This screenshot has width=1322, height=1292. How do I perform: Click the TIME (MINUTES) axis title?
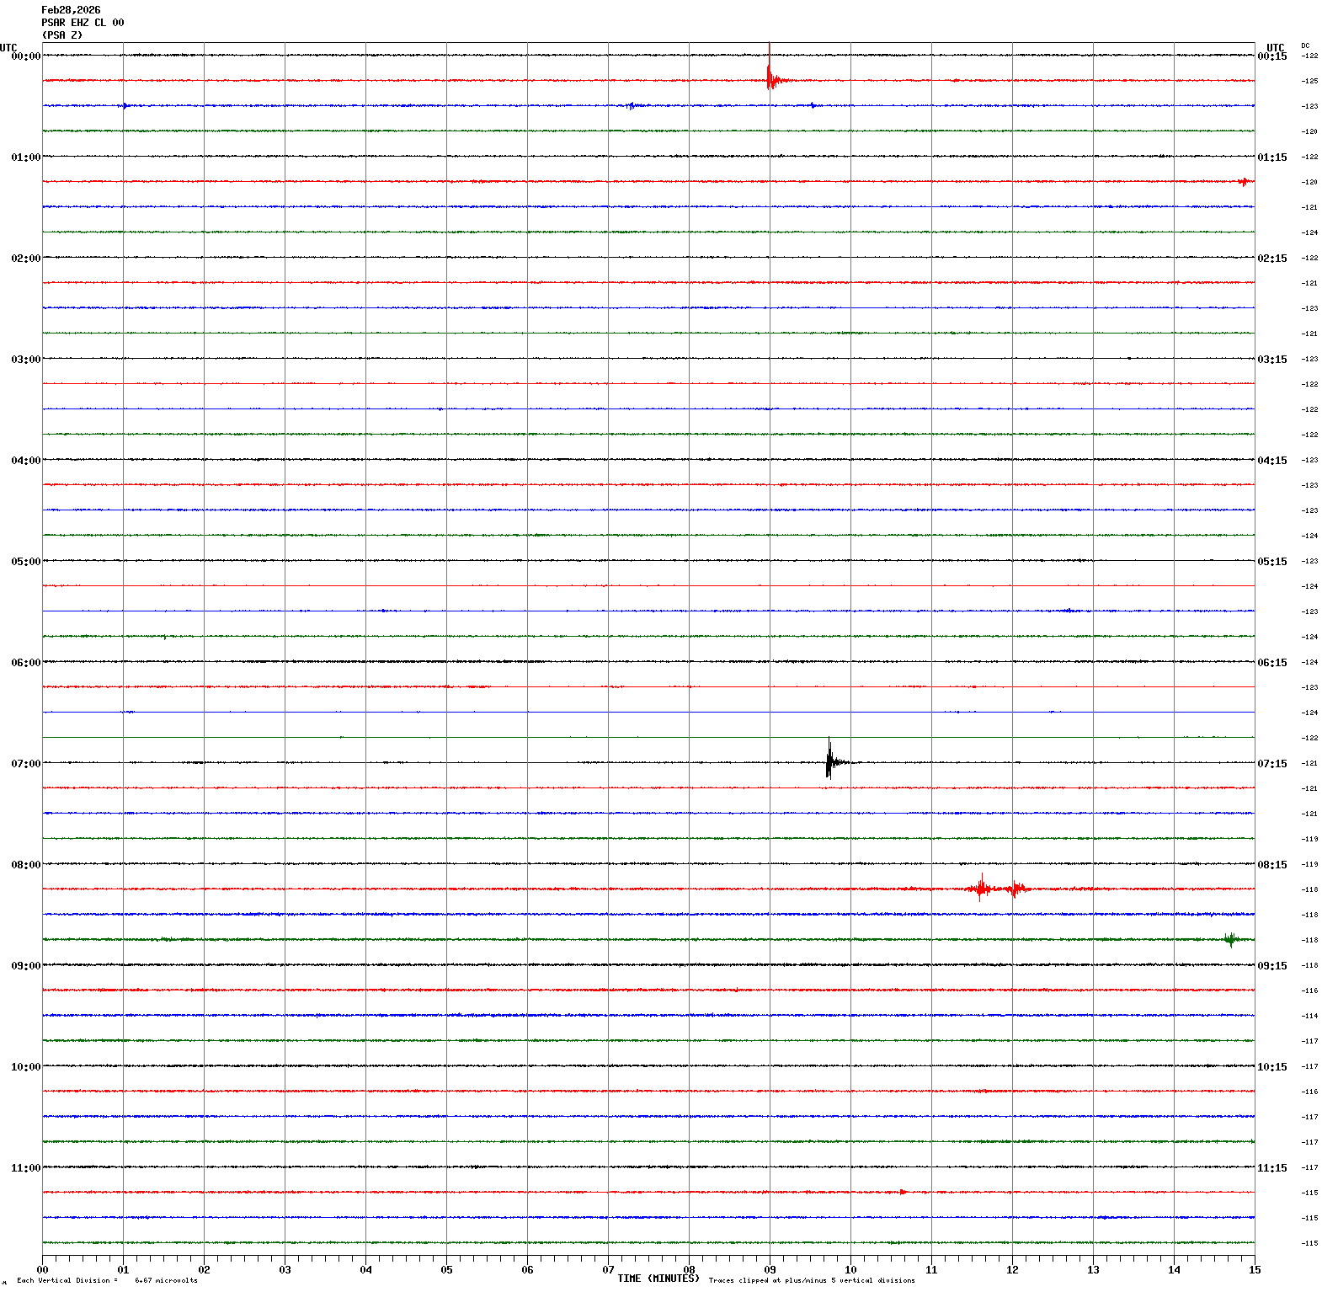[658, 1279]
